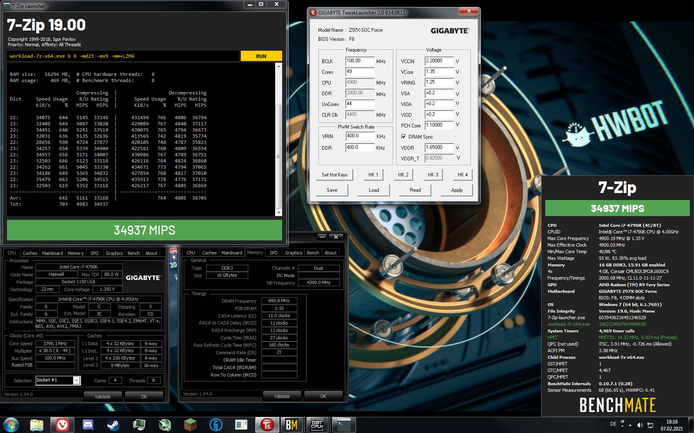Switch to Caches tab in left CPU-Z
This screenshot has width=694, height=433.
(x=30, y=253)
